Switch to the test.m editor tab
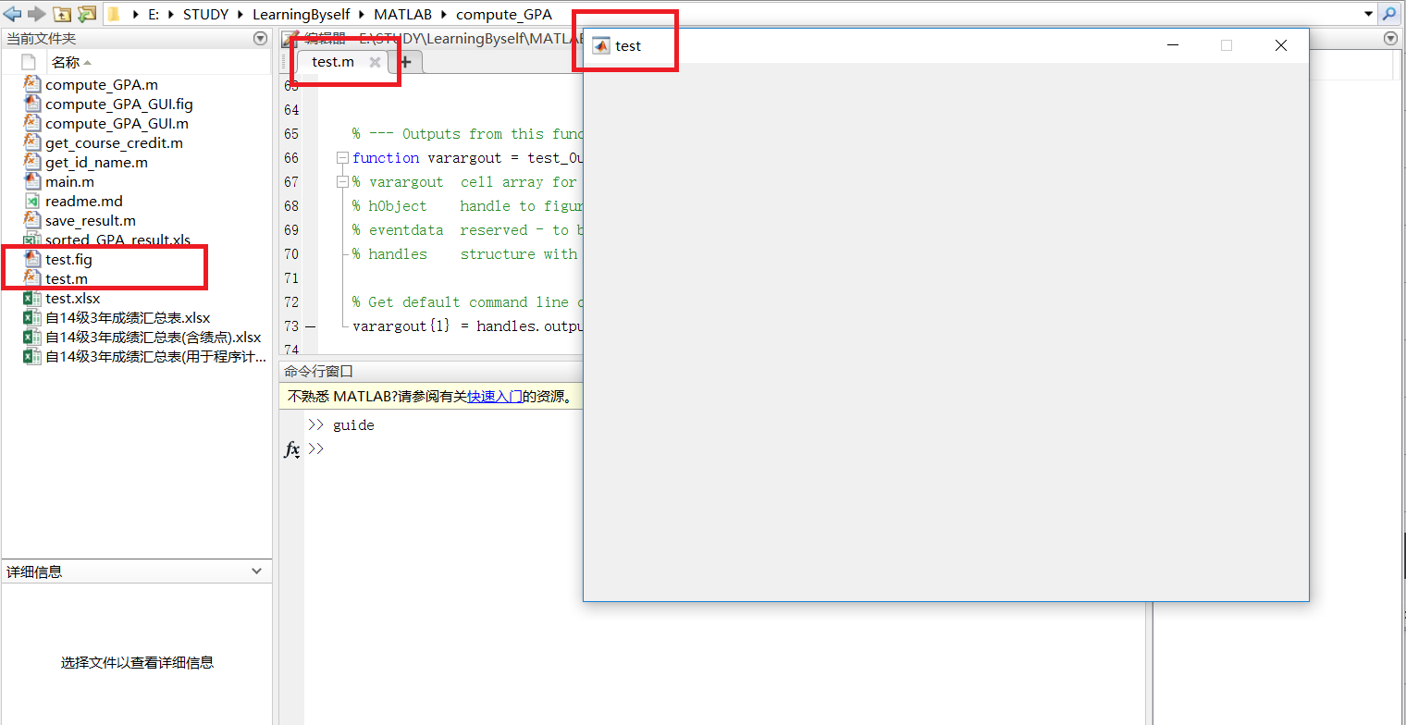1406x725 pixels. (x=333, y=62)
